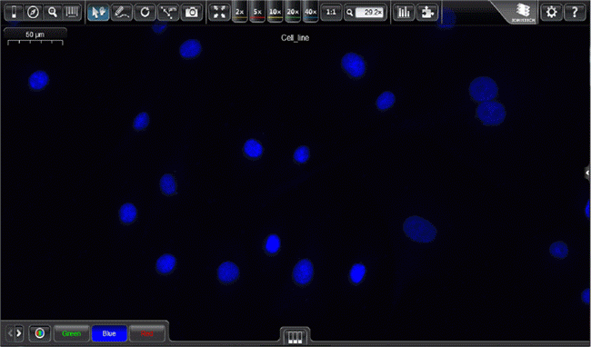Toggle the Green fluorescence channel
This screenshot has height=347, width=591.
click(72, 333)
